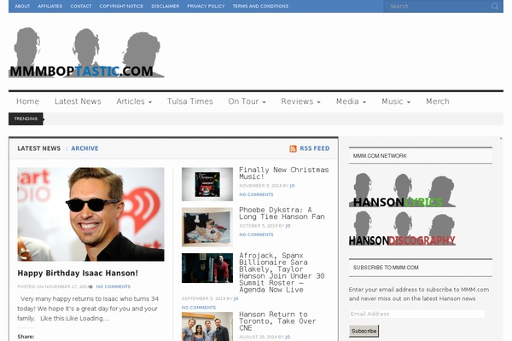Open the Hanson Return to Toronto thumbnail

[x=207, y=327]
